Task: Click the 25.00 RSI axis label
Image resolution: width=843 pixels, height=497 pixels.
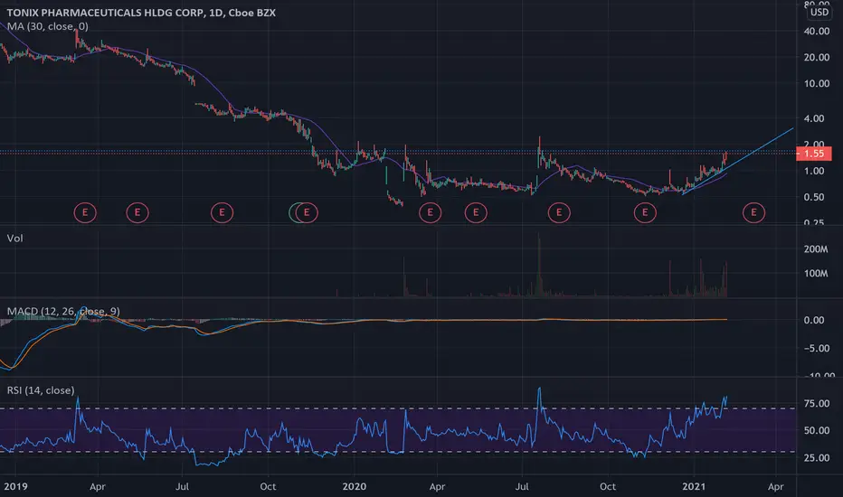Action: 817,458
